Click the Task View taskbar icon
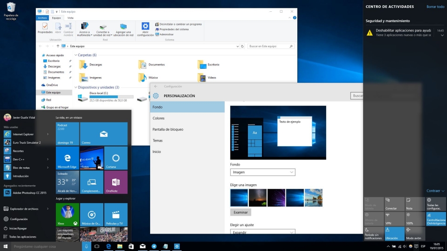Screen dimensions: 447x251 click(x=97, y=247)
